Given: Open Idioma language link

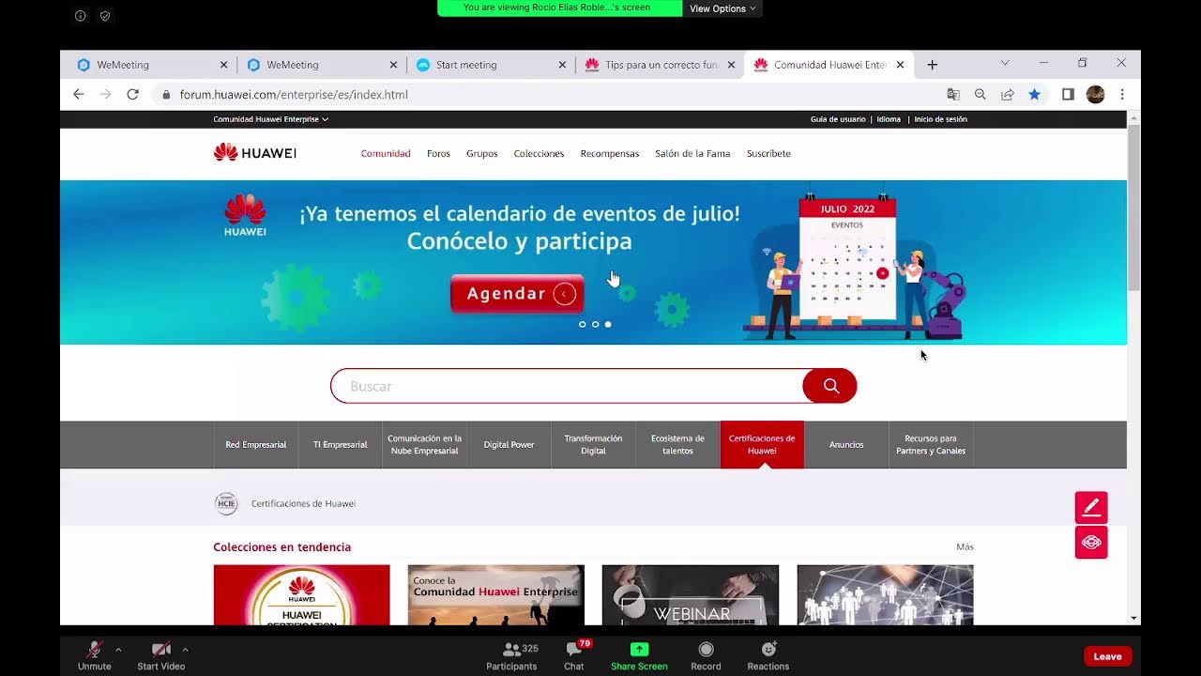Looking at the screenshot, I should 889,119.
